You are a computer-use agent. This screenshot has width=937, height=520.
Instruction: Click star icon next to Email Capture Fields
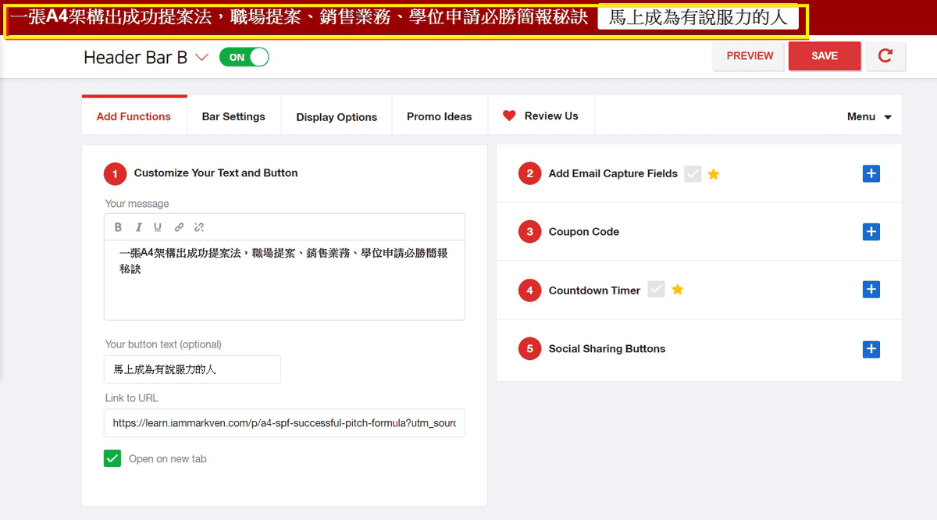(713, 174)
